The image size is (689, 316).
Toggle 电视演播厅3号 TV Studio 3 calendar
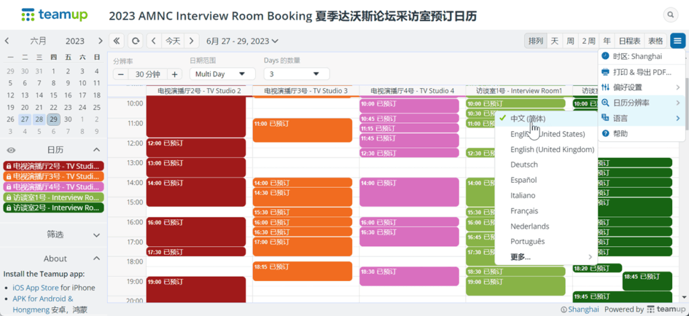(54, 176)
